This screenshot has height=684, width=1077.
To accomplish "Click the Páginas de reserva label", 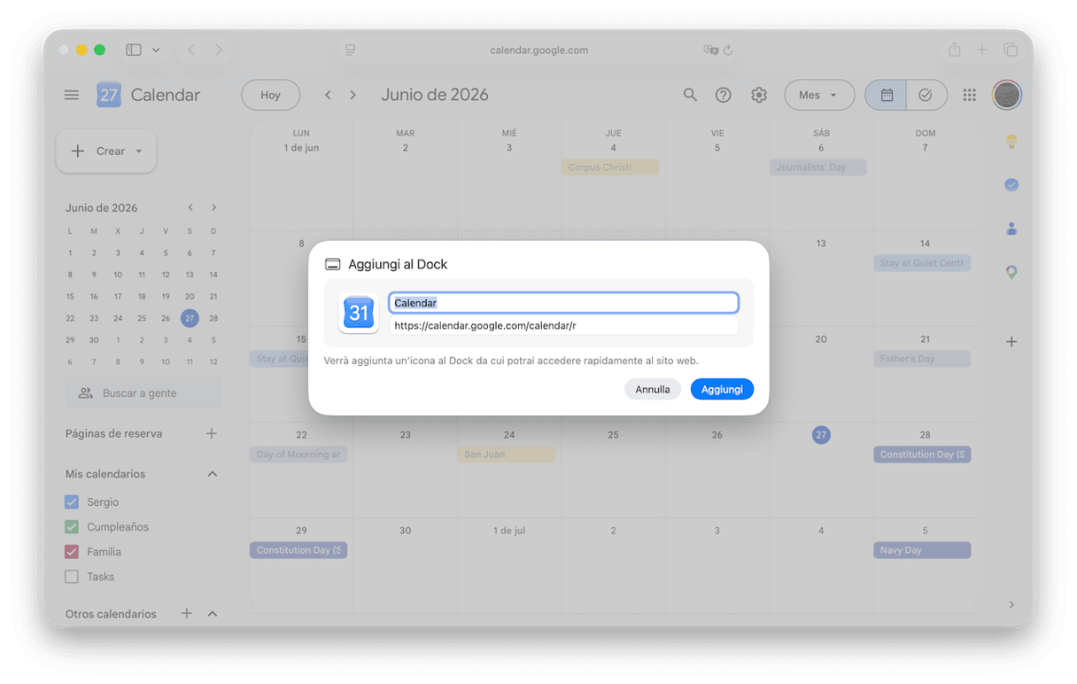I will (113, 433).
